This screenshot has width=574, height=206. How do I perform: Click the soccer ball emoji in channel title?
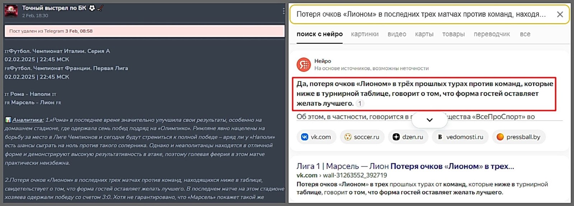(92, 8)
